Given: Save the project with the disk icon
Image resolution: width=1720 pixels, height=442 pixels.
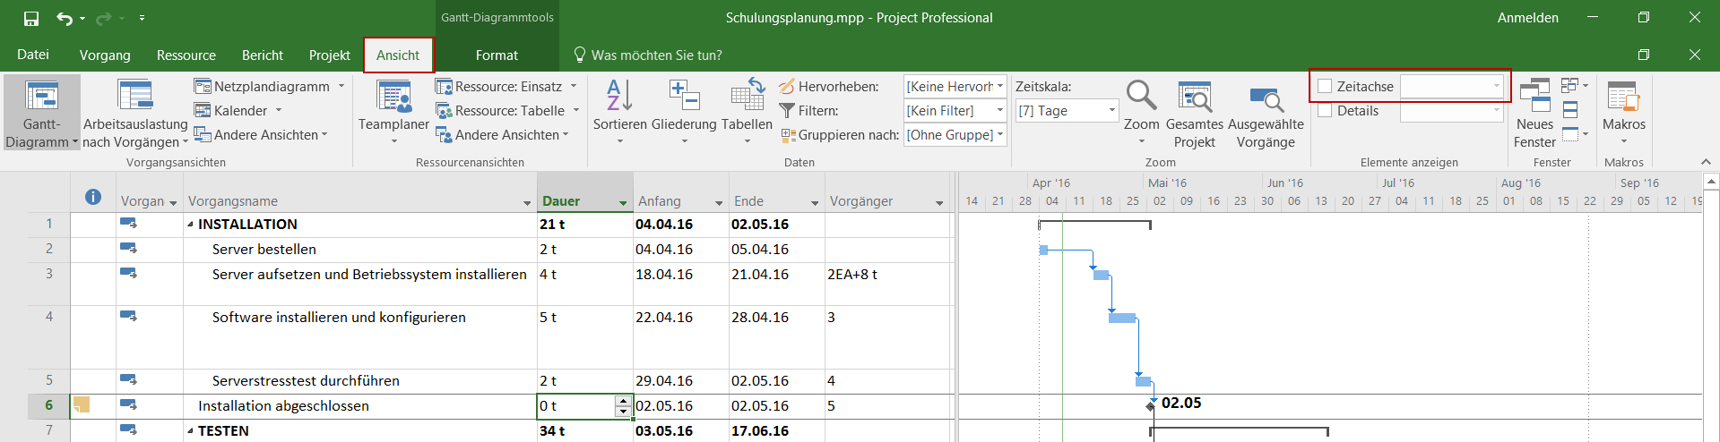Looking at the screenshot, I should point(31,18).
